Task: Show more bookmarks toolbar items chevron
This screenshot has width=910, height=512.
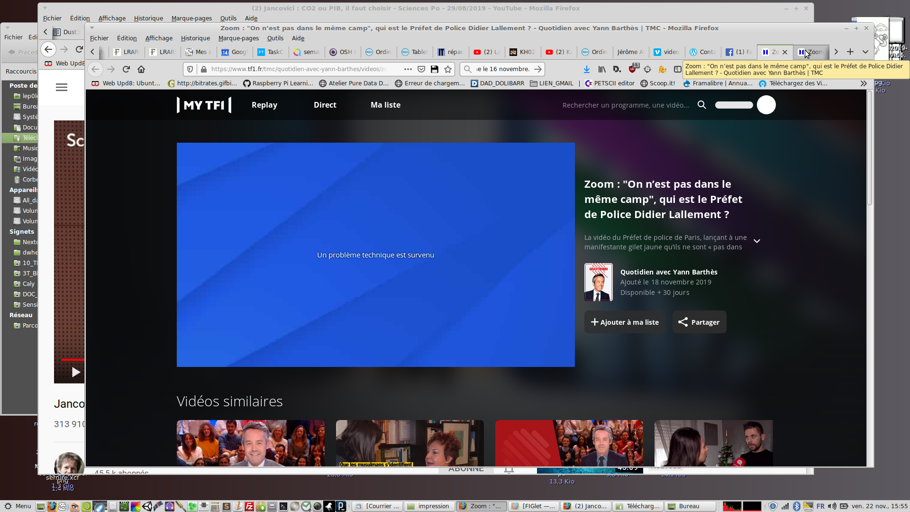Action: [x=864, y=83]
